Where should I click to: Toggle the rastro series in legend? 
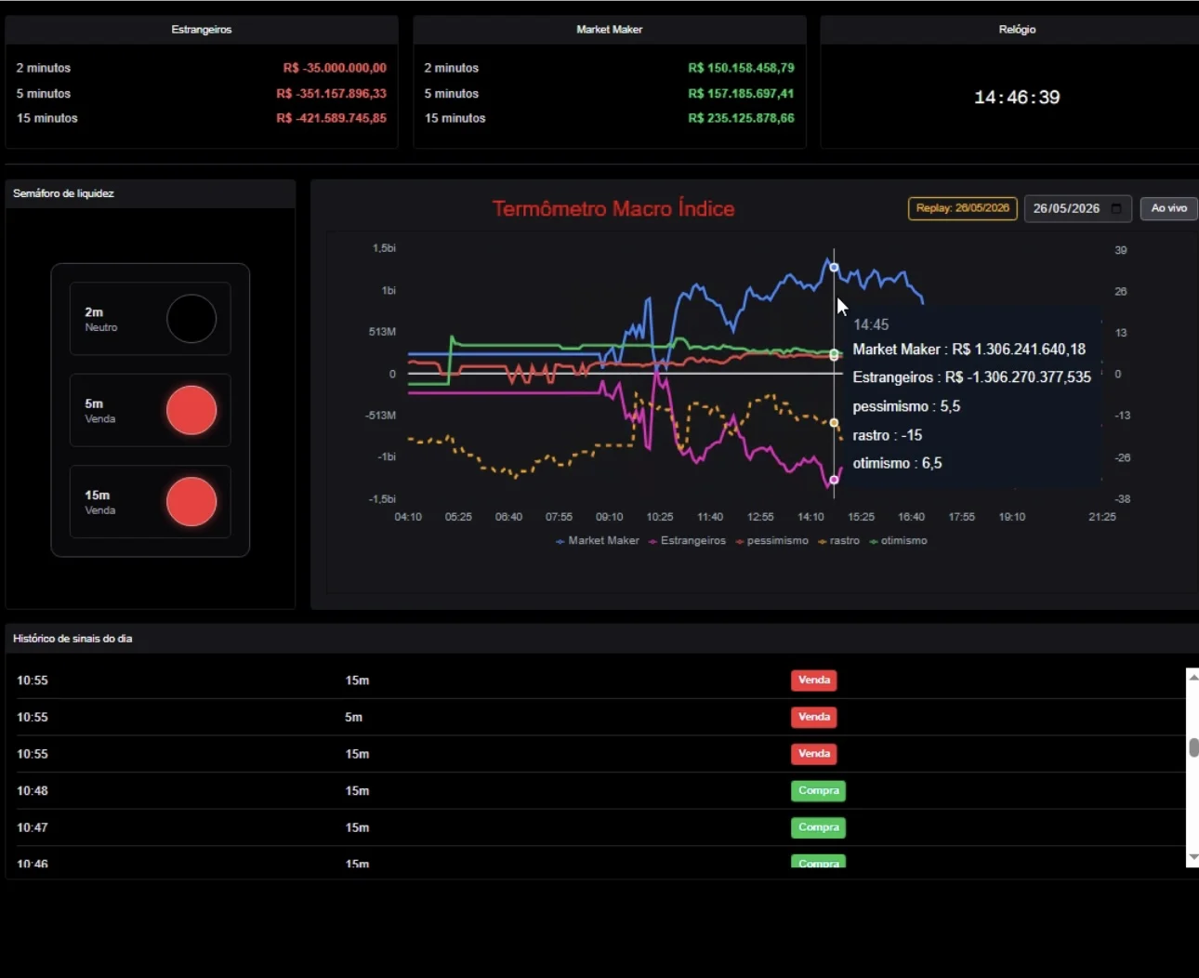pyautogui.click(x=838, y=540)
